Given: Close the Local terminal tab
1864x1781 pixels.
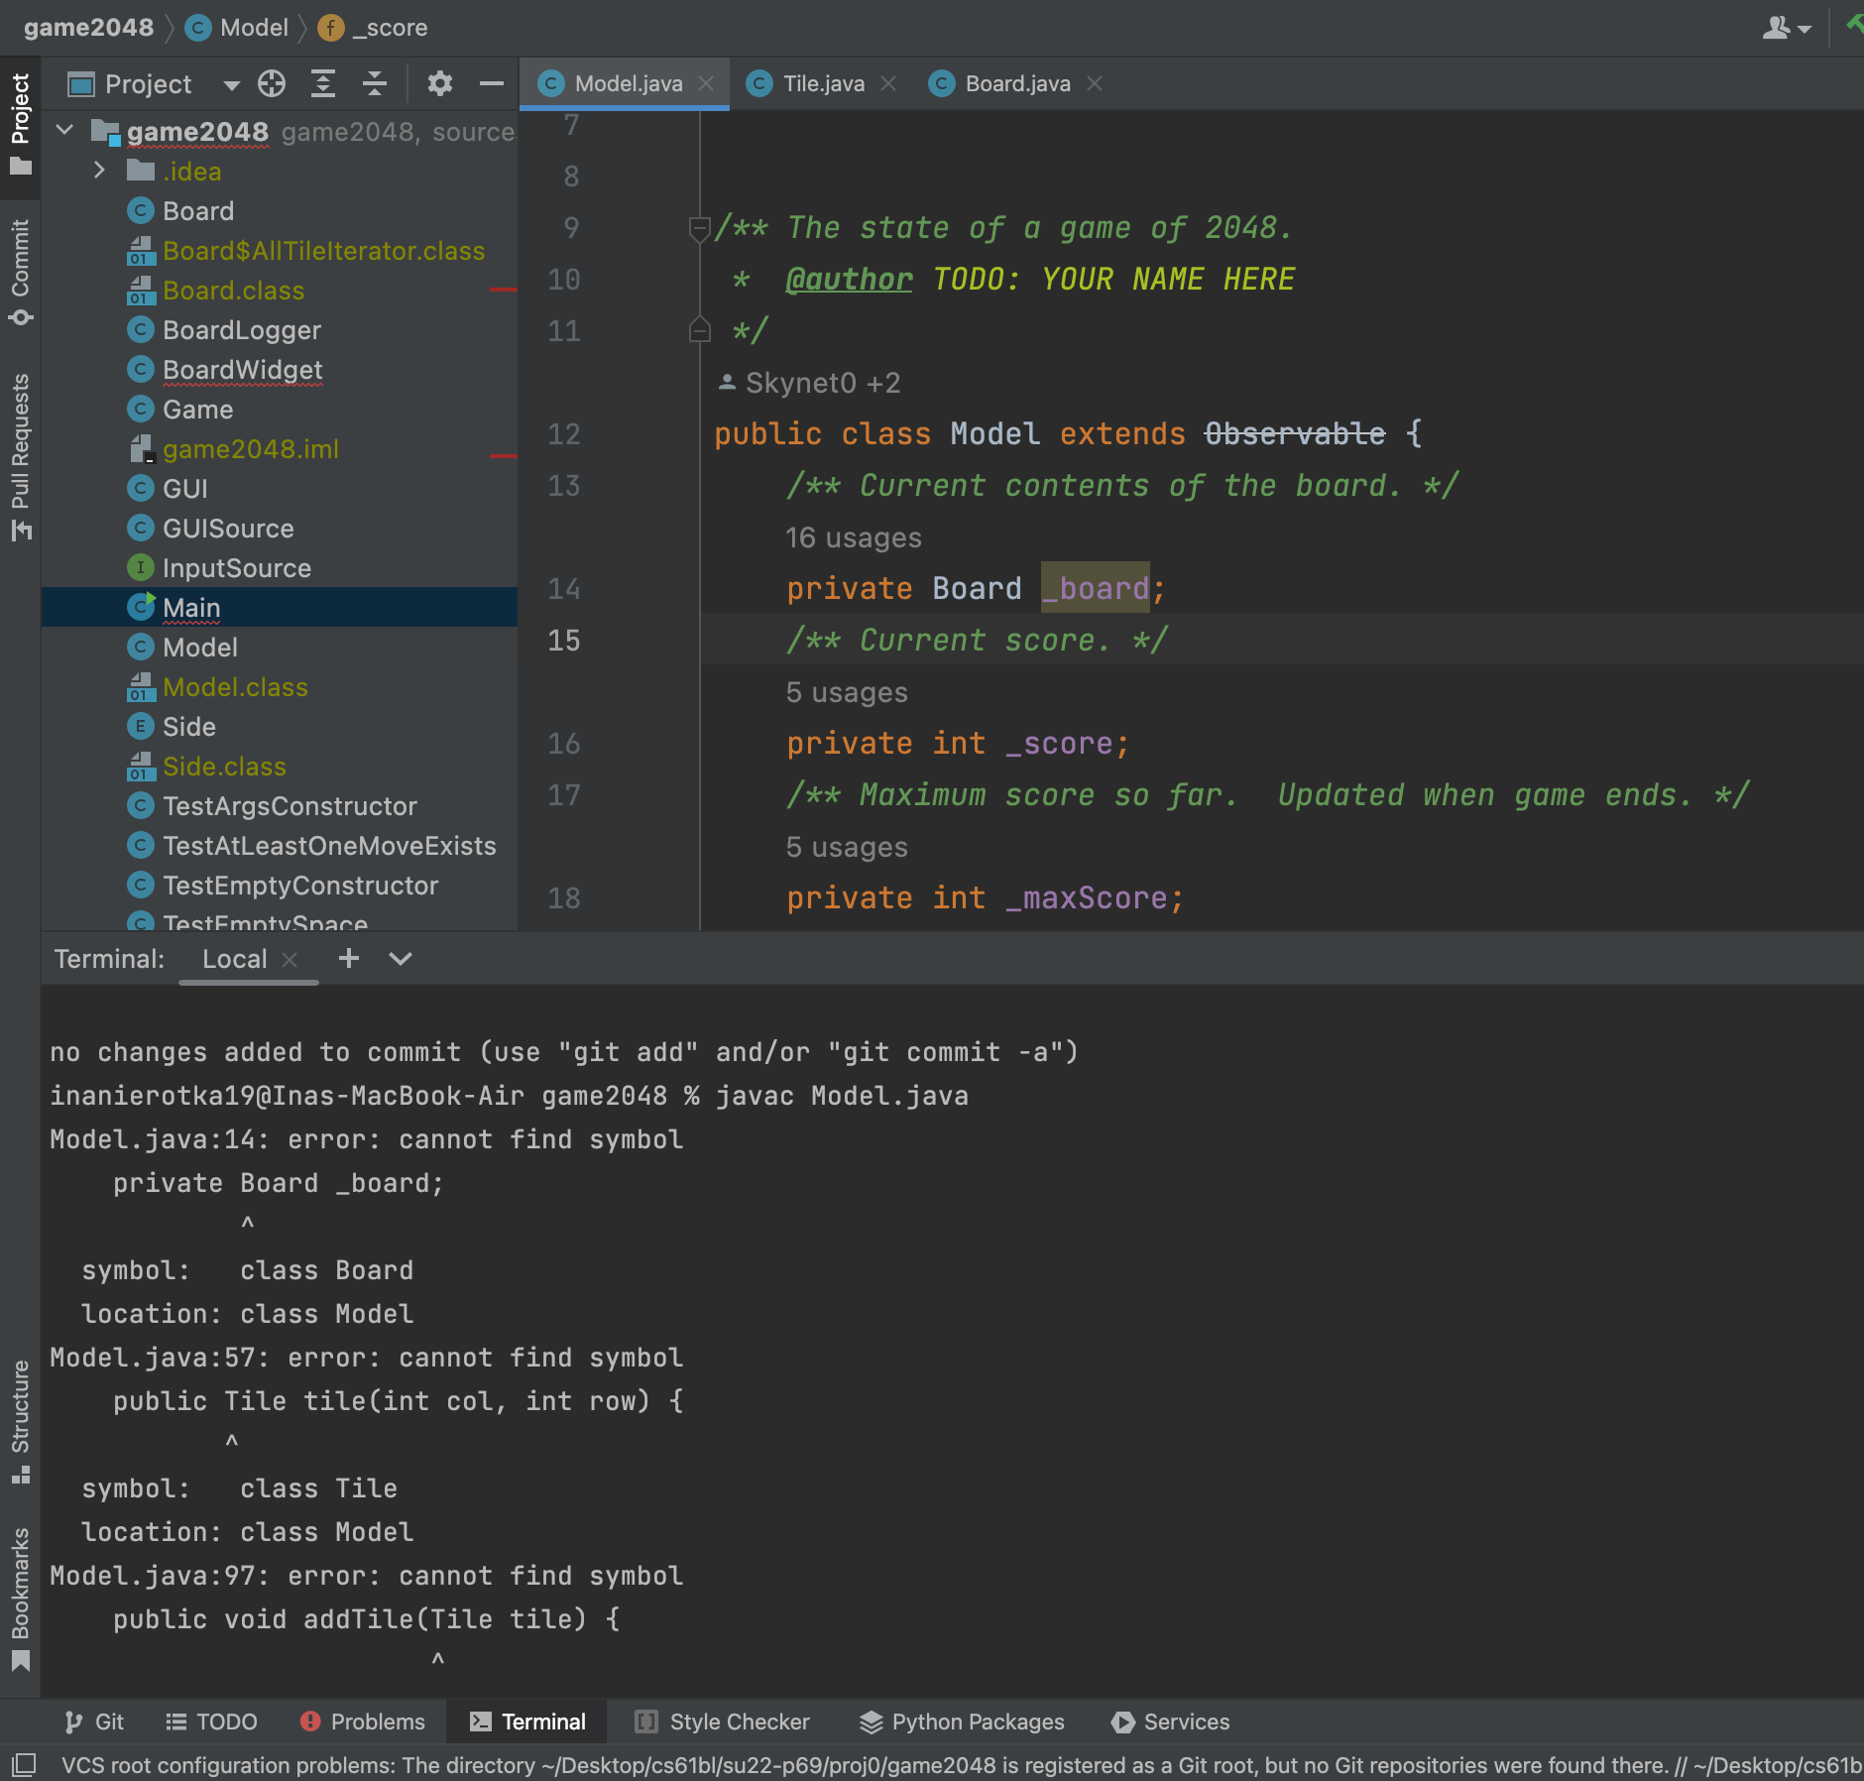Looking at the screenshot, I should pos(291,959).
